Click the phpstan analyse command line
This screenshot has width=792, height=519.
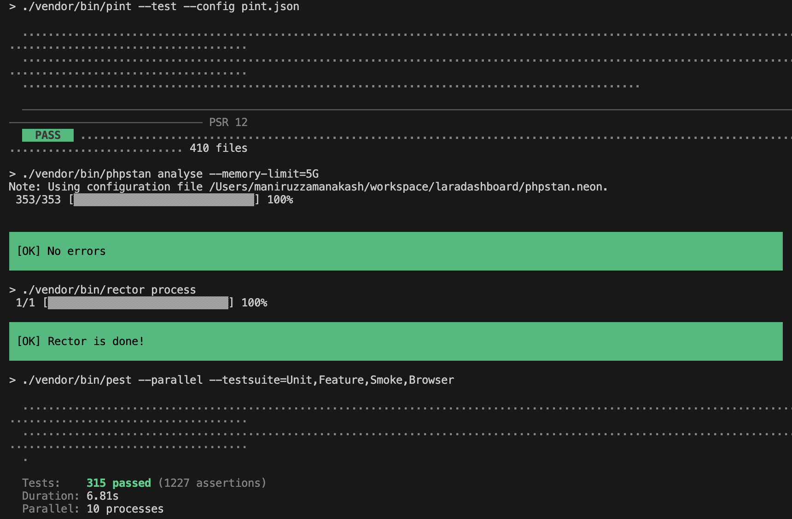164,174
